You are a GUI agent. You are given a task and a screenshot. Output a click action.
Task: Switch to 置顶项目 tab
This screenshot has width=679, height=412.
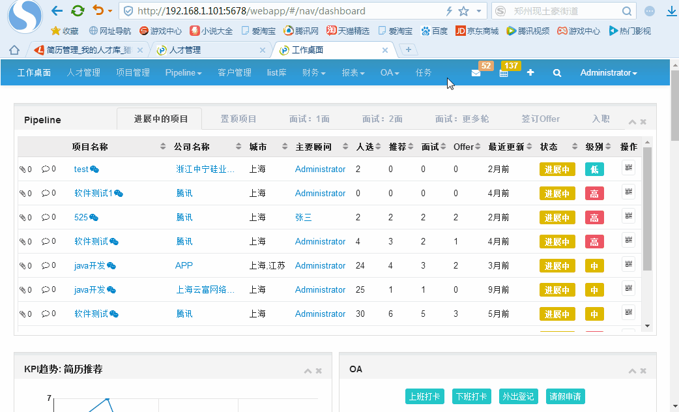pos(238,119)
